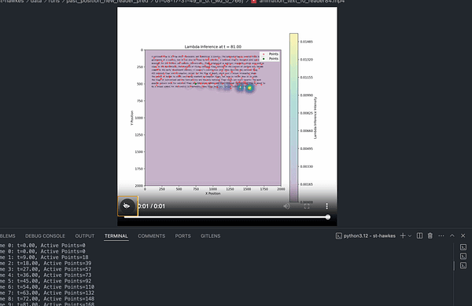Viewport: 472px width, 306px height.
Task: Click the terminal line 't=9.00, Active Points=18'
Action: [x=53, y=257]
